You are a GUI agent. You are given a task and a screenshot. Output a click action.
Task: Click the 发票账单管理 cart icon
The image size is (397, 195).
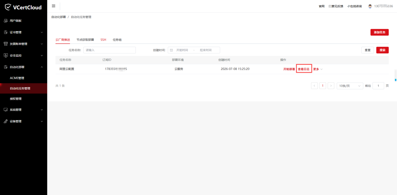pyautogui.click(x=6, y=44)
